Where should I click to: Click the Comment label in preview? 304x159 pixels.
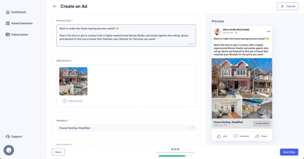click(244, 136)
